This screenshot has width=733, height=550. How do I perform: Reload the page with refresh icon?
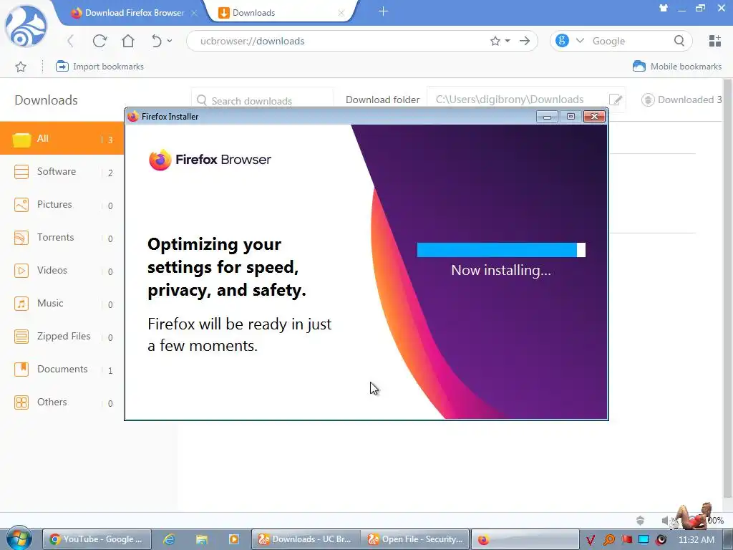pyautogui.click(x=99, y=41)
